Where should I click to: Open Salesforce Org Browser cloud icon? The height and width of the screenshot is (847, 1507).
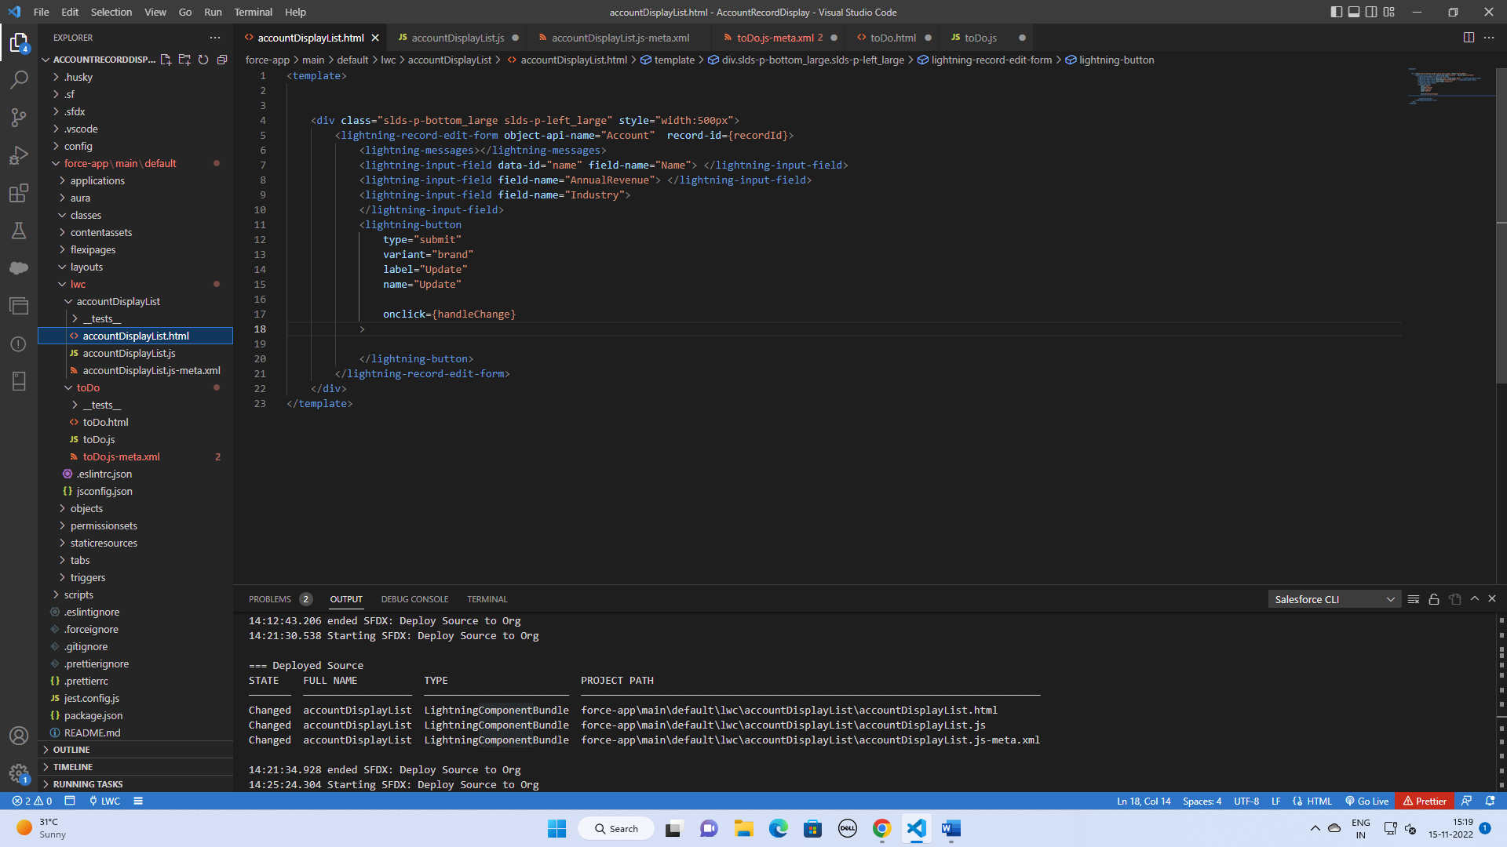(x=19, y=268)
